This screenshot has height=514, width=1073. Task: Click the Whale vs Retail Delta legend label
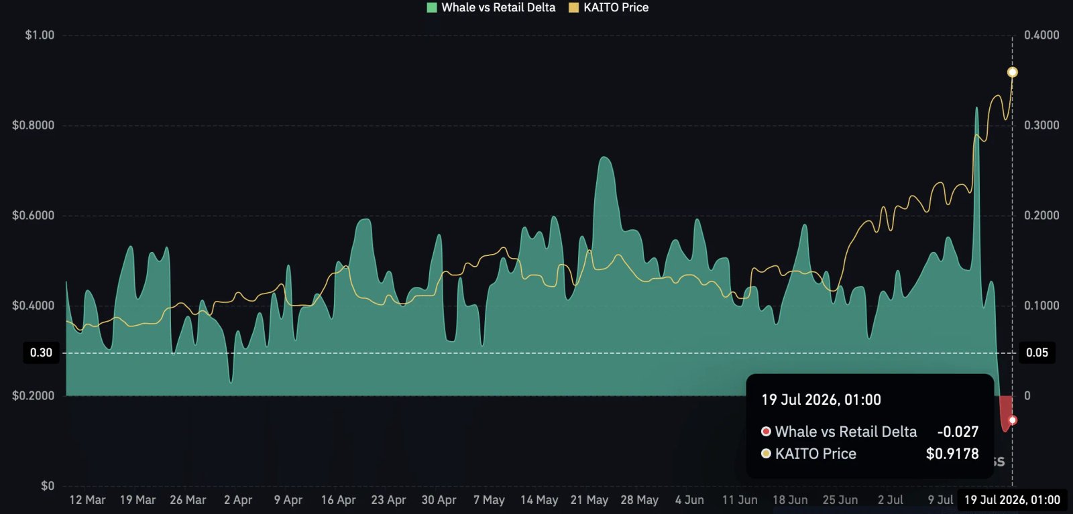tap(498, 8)
